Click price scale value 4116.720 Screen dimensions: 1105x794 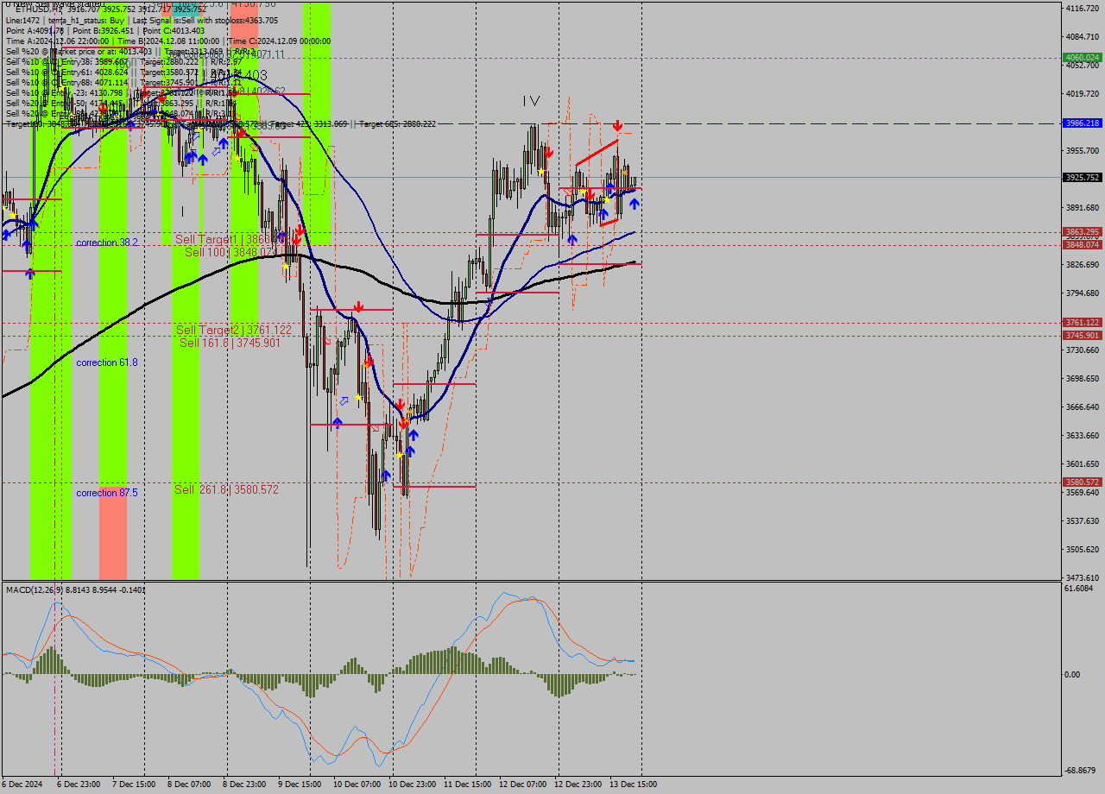[1083, 8]
